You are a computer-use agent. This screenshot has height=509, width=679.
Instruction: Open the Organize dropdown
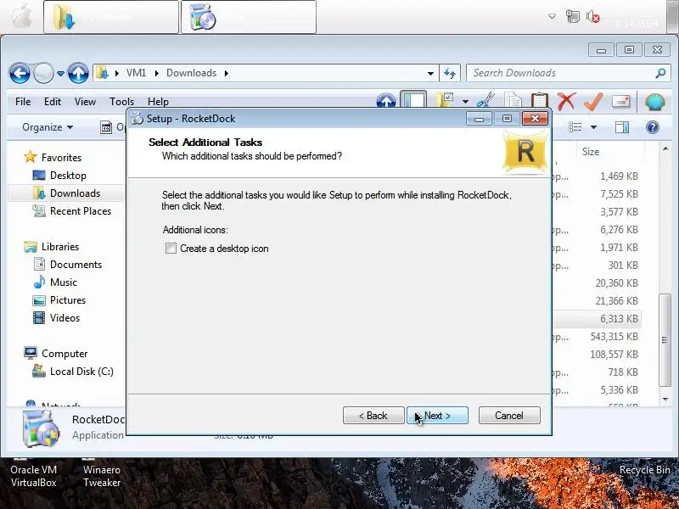[48, 127]
